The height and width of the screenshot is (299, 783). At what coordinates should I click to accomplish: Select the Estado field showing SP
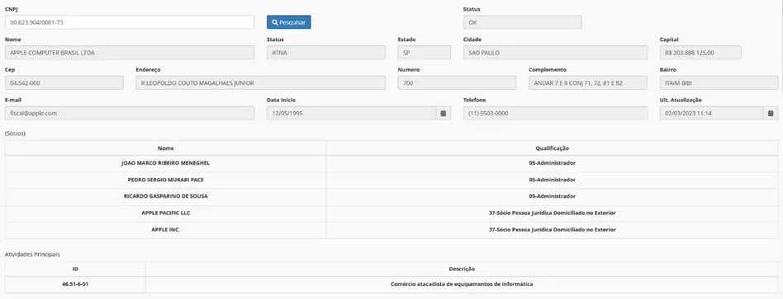pyautogui.click(x=424, y=53)
